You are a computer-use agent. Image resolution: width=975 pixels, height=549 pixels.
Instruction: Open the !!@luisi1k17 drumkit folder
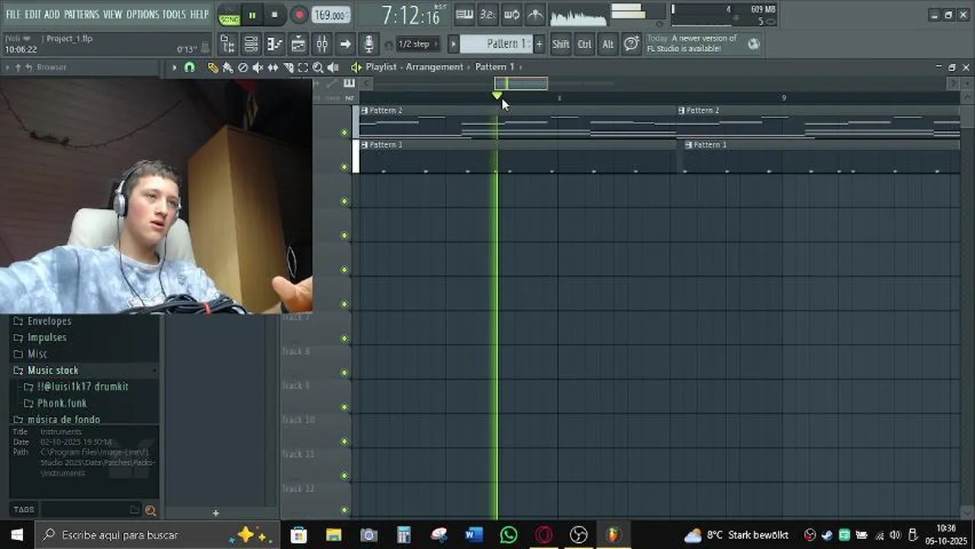[84, 387]
